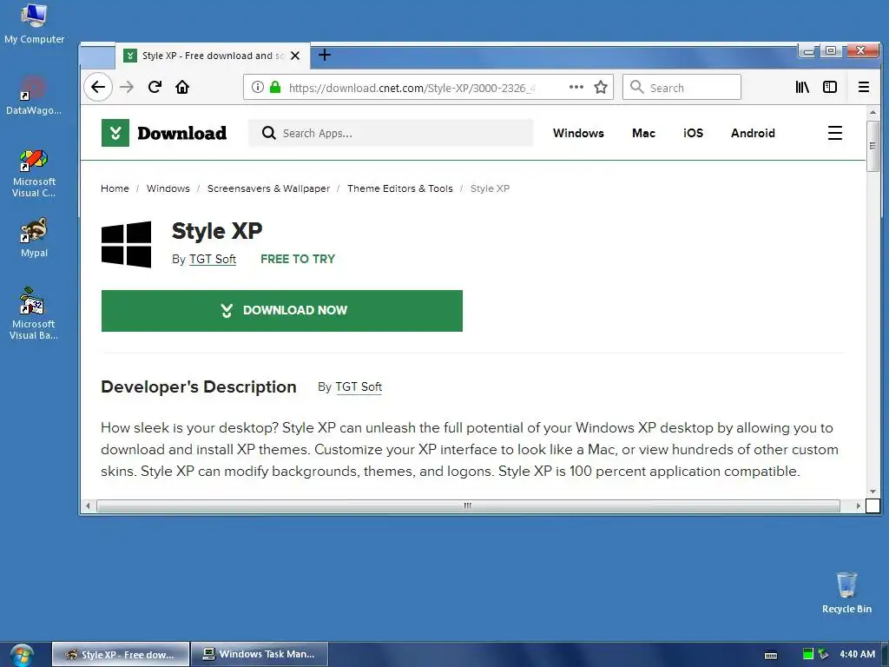The width and height of the screenshot is (889, 667).
Task: Select the Recycle Bin icon
Action: 846,592
